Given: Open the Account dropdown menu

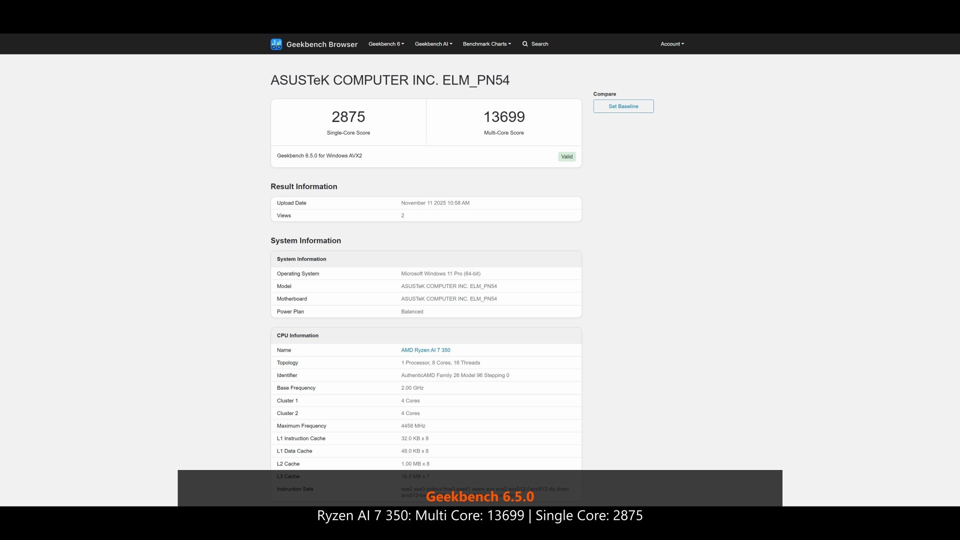Looking at the screenshot, I should click(x=671, y=44).
